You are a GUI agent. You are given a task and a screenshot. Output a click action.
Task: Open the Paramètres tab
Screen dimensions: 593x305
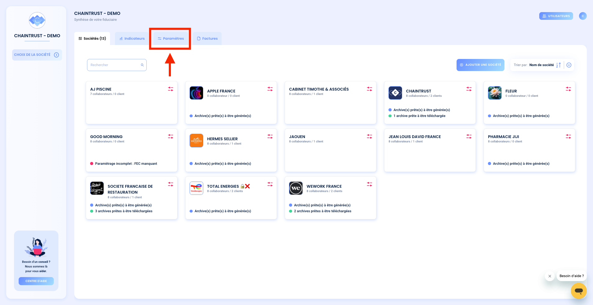click(171, 38)
